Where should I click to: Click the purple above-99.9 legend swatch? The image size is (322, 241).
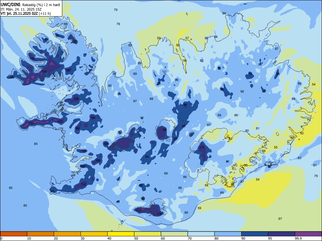click(x=308, y=234)
